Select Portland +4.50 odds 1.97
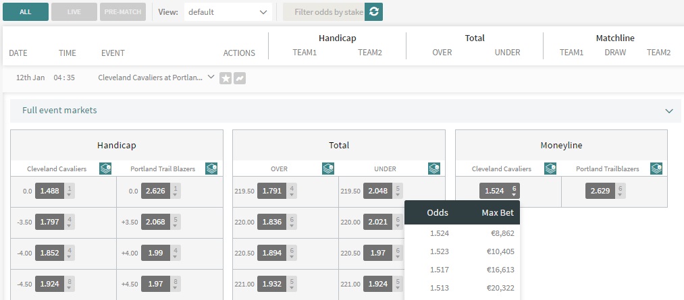The height and width of the screenshot is (300, 684). click(x=156, y=284)
